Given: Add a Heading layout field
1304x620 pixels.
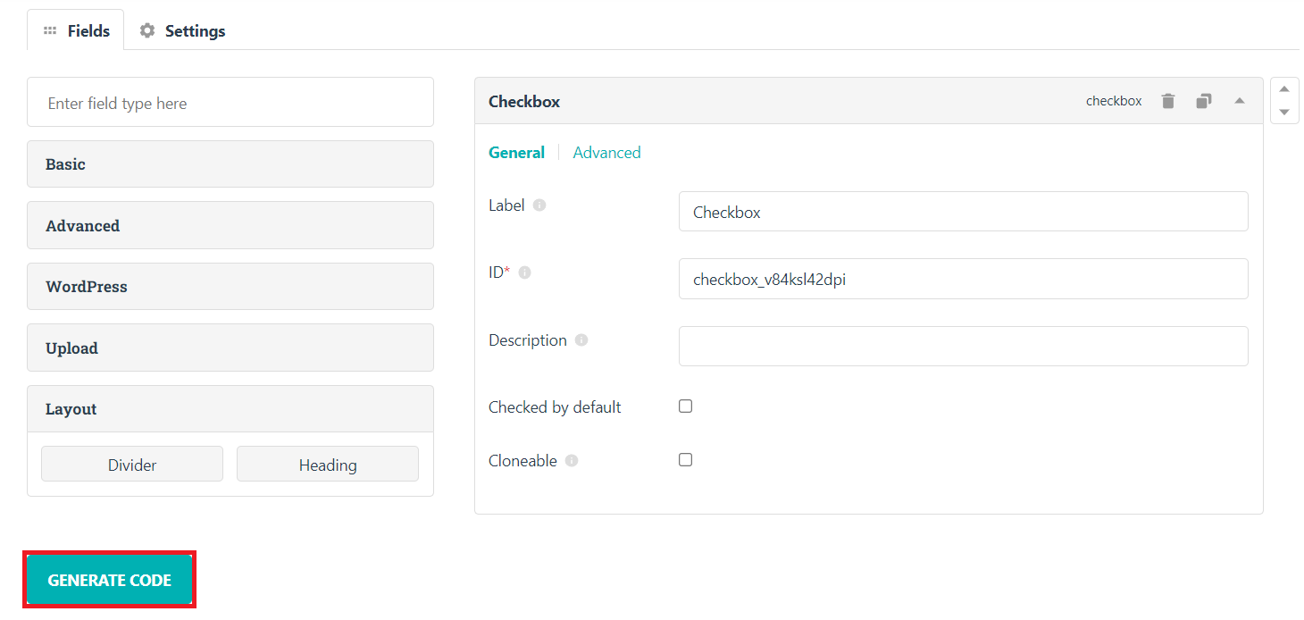Looking at the screenshot, I should [x=327, y=465].
